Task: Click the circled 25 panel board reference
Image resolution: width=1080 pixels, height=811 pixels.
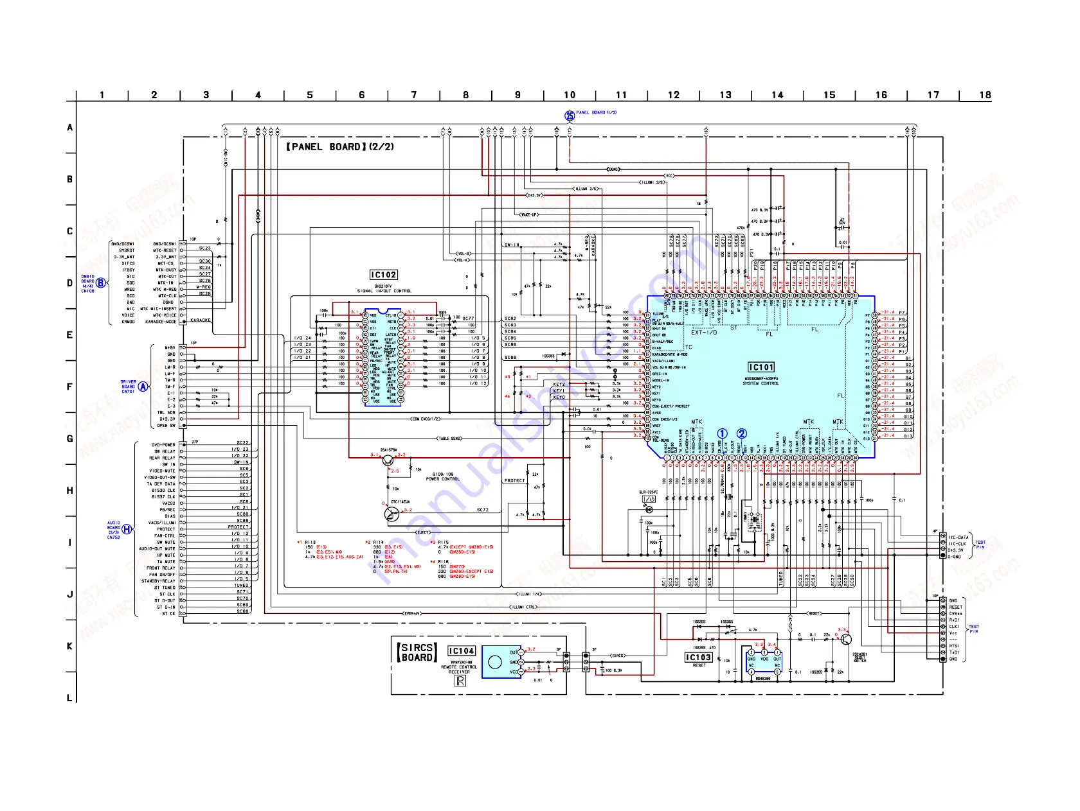Action: [570, 116]
